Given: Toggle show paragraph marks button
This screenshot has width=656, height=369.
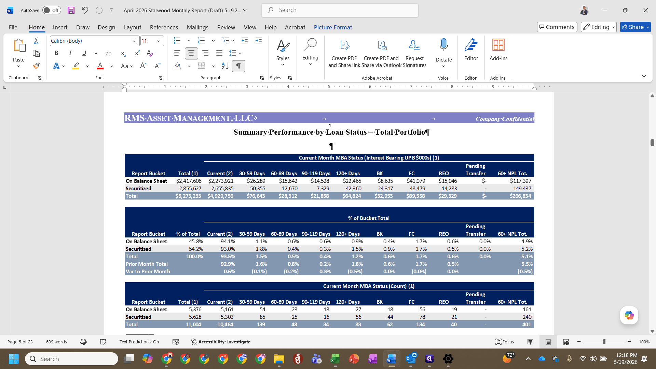Looking at the screenshot, I should [238, 66].
